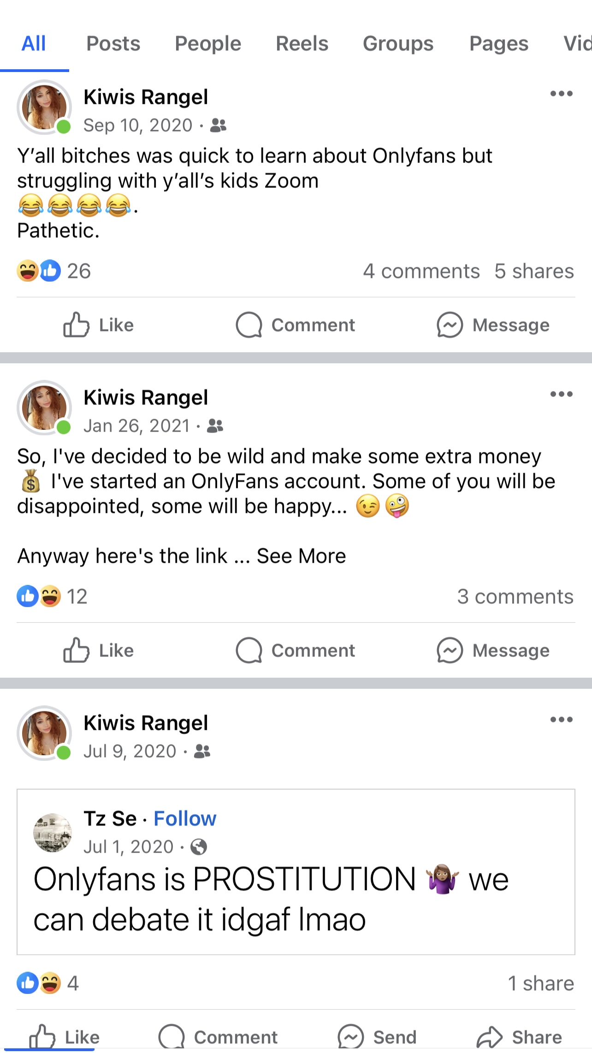This screenshot has width=592, height=1053.
Task: Switch to the Reels tab
Action: point(302,44)
